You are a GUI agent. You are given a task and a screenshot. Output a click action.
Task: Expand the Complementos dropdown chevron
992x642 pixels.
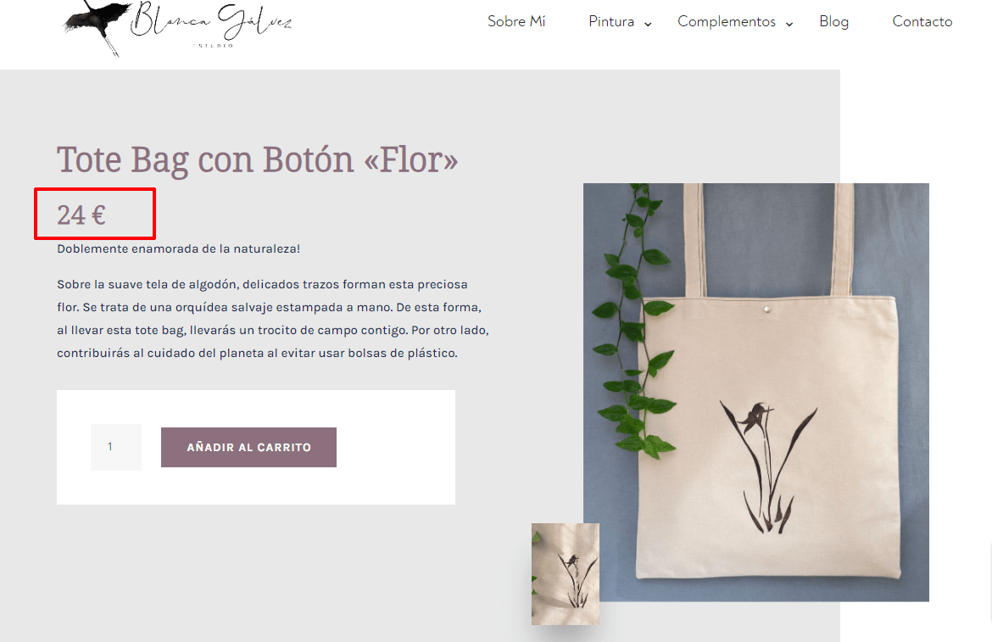click(789, 24)
